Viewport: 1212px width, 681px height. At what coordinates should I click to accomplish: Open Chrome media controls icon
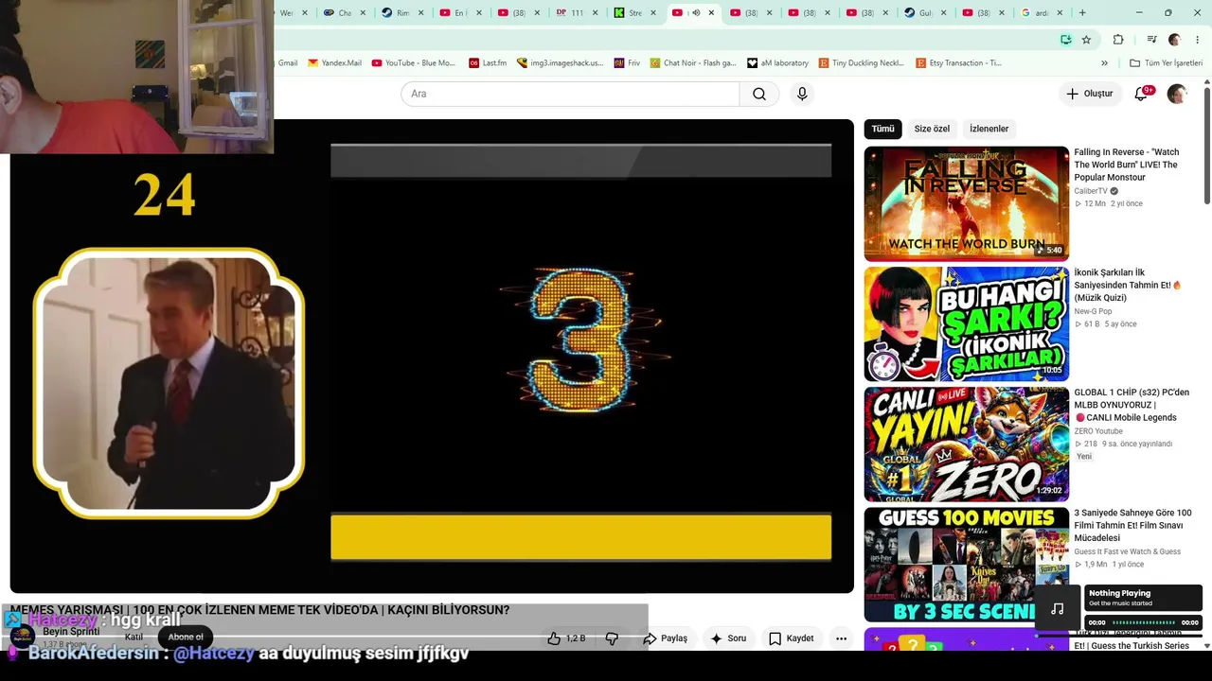(1152, 40)
